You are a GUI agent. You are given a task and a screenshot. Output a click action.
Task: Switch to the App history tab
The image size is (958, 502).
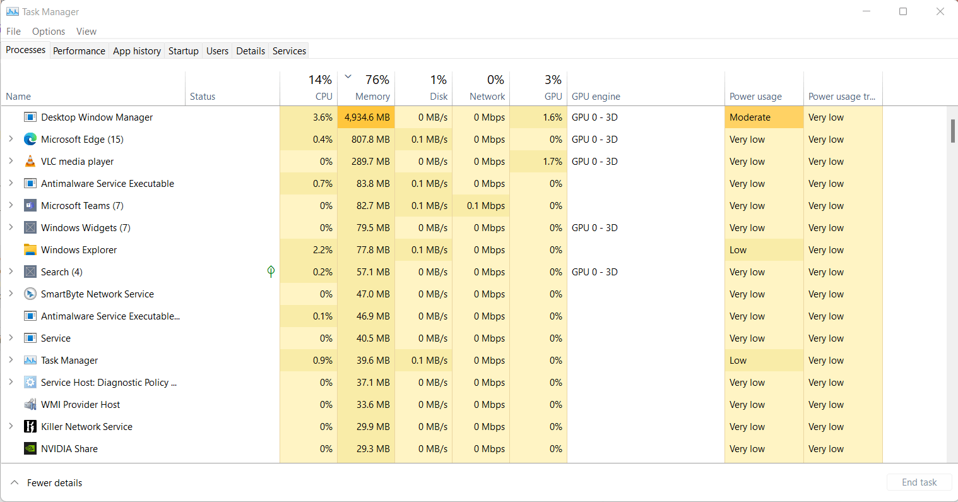click(x=137, y=51)
